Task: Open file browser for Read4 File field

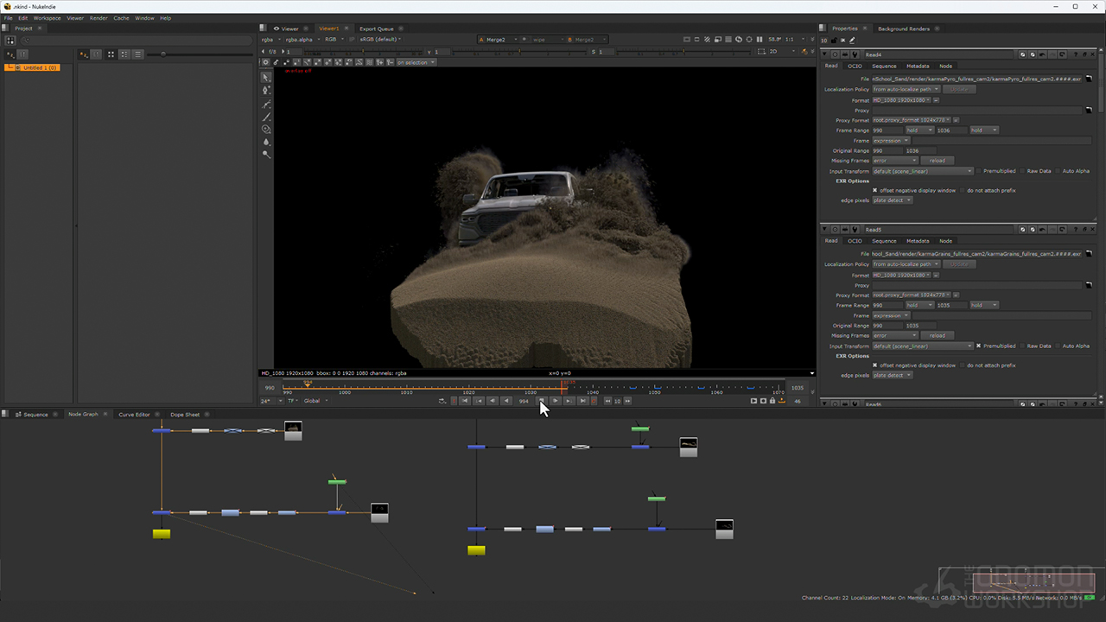Action: 1090,79
